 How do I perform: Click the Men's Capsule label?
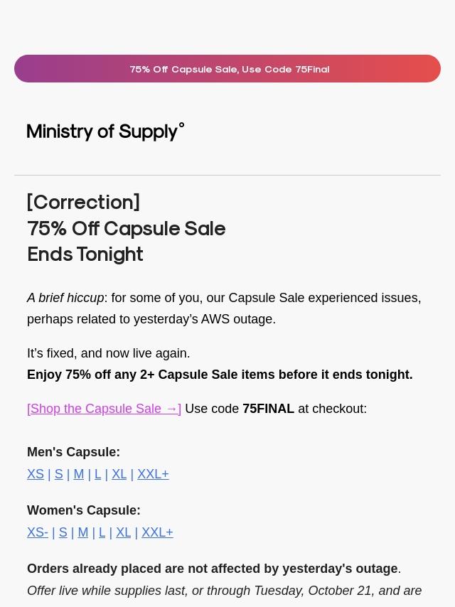click(x=73, y=452)
